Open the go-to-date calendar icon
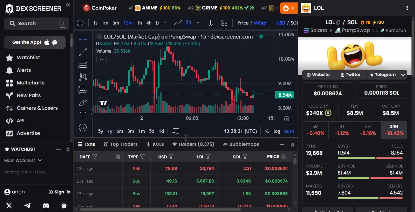 [x=176, y=131]
